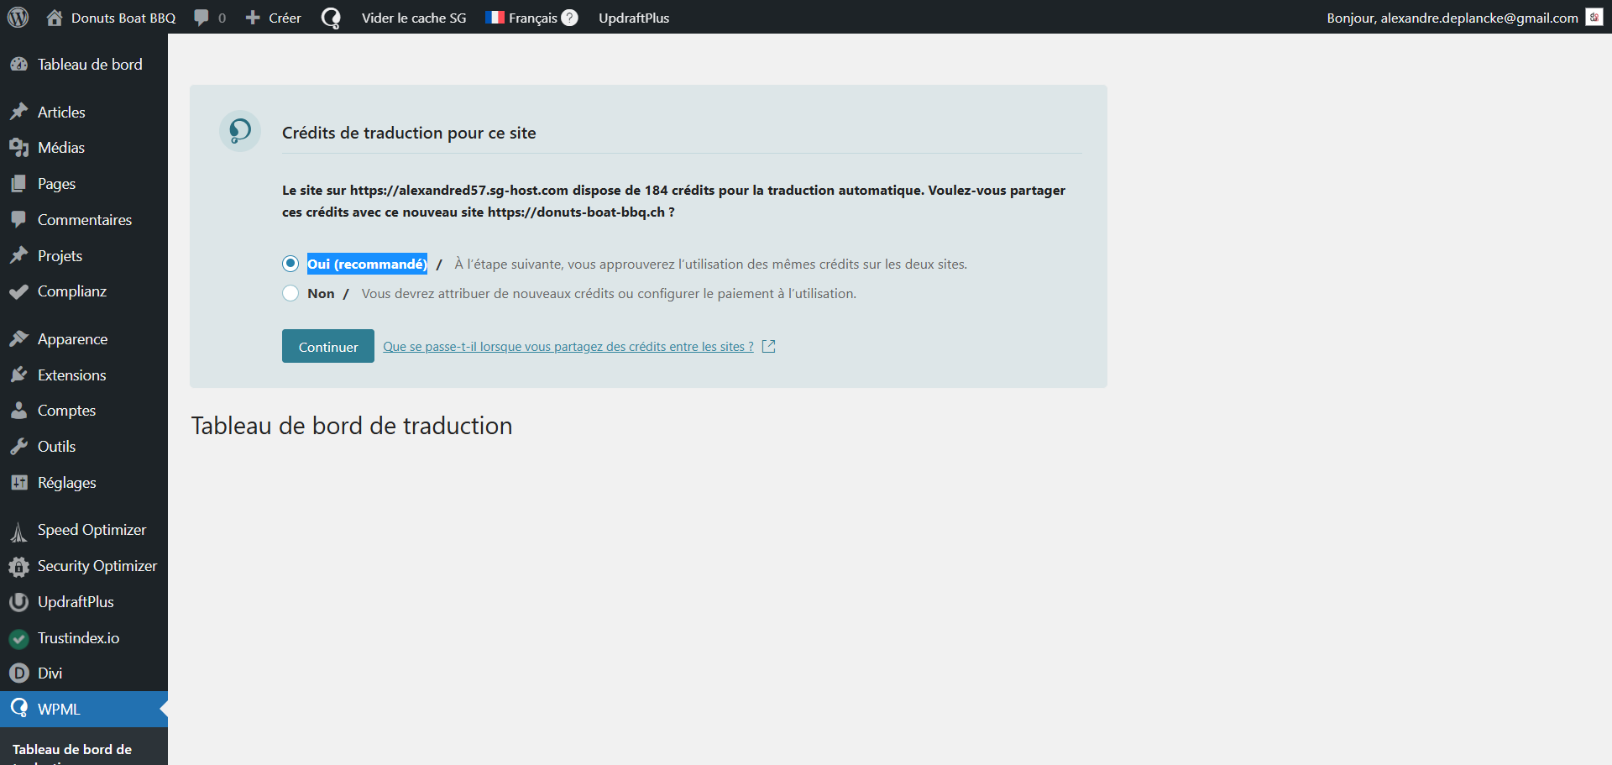Click the plus icon next to Créer
This screenshot has width=1612, height=765.
253,18
